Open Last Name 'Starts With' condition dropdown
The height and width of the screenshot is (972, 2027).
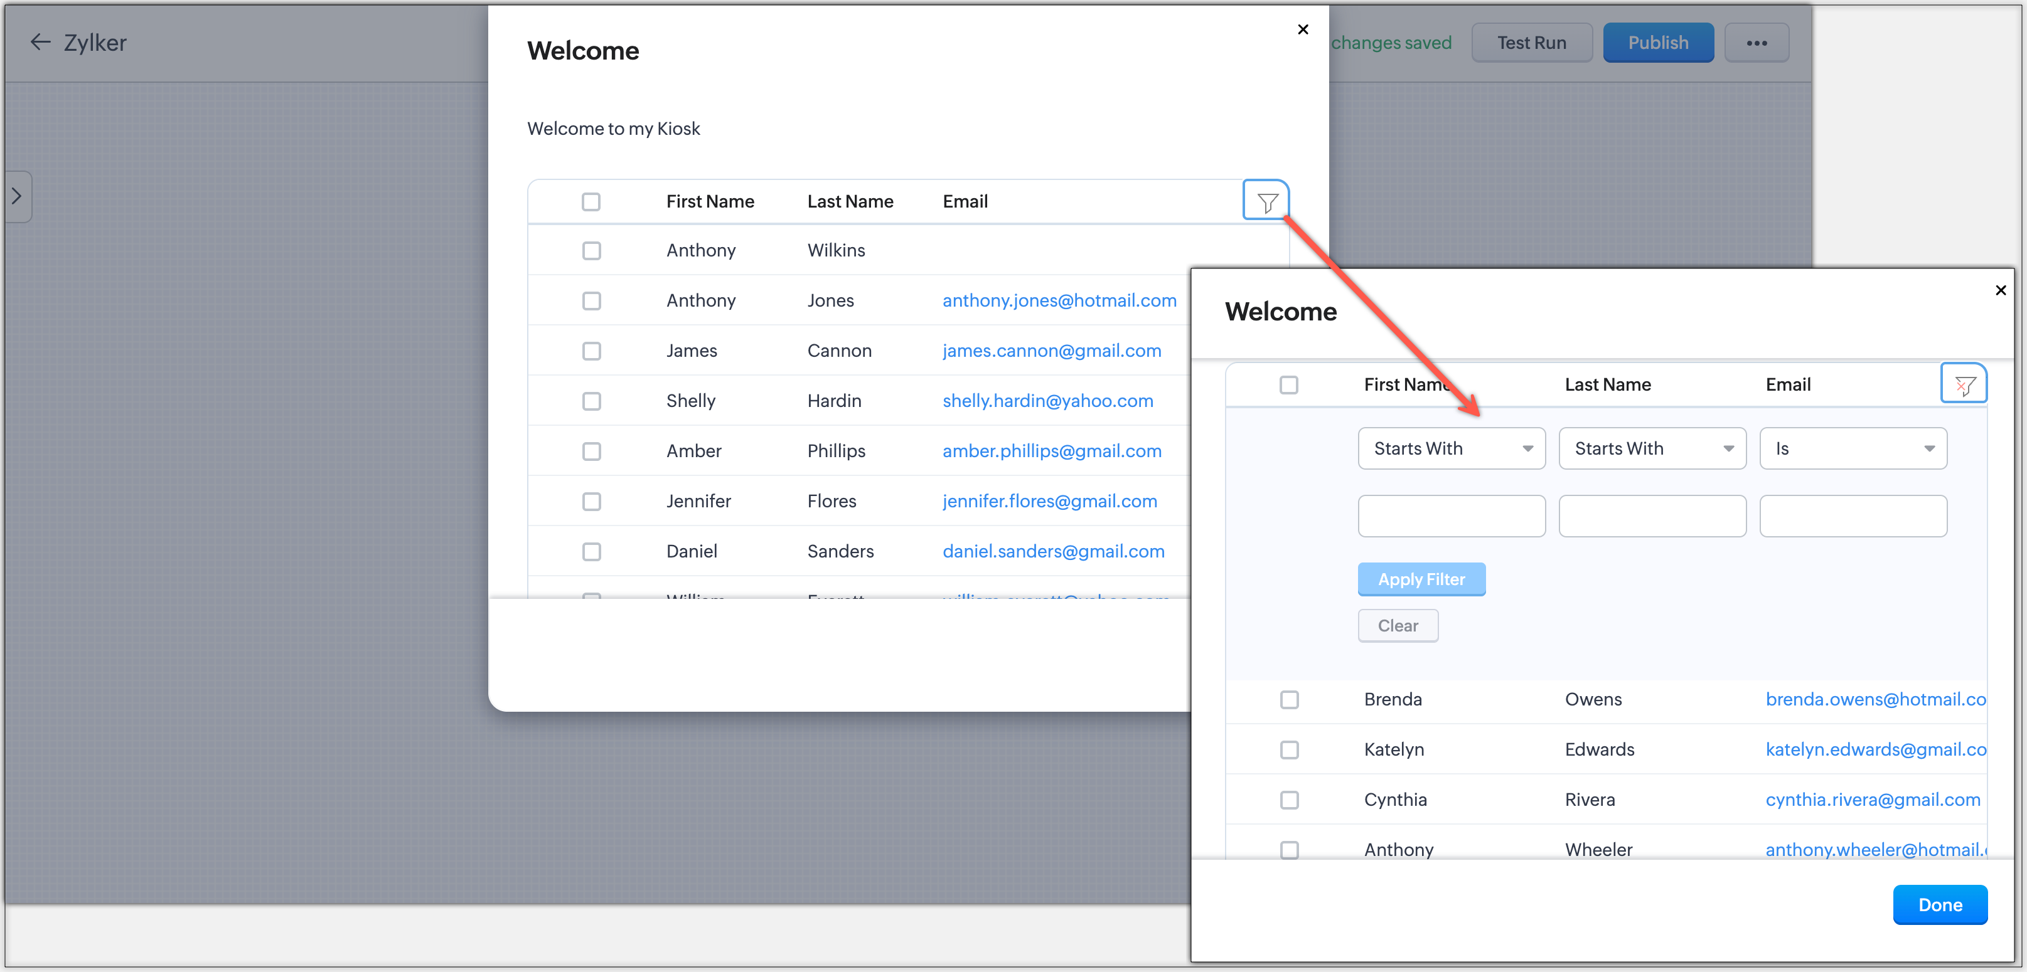pos(1652,448)
